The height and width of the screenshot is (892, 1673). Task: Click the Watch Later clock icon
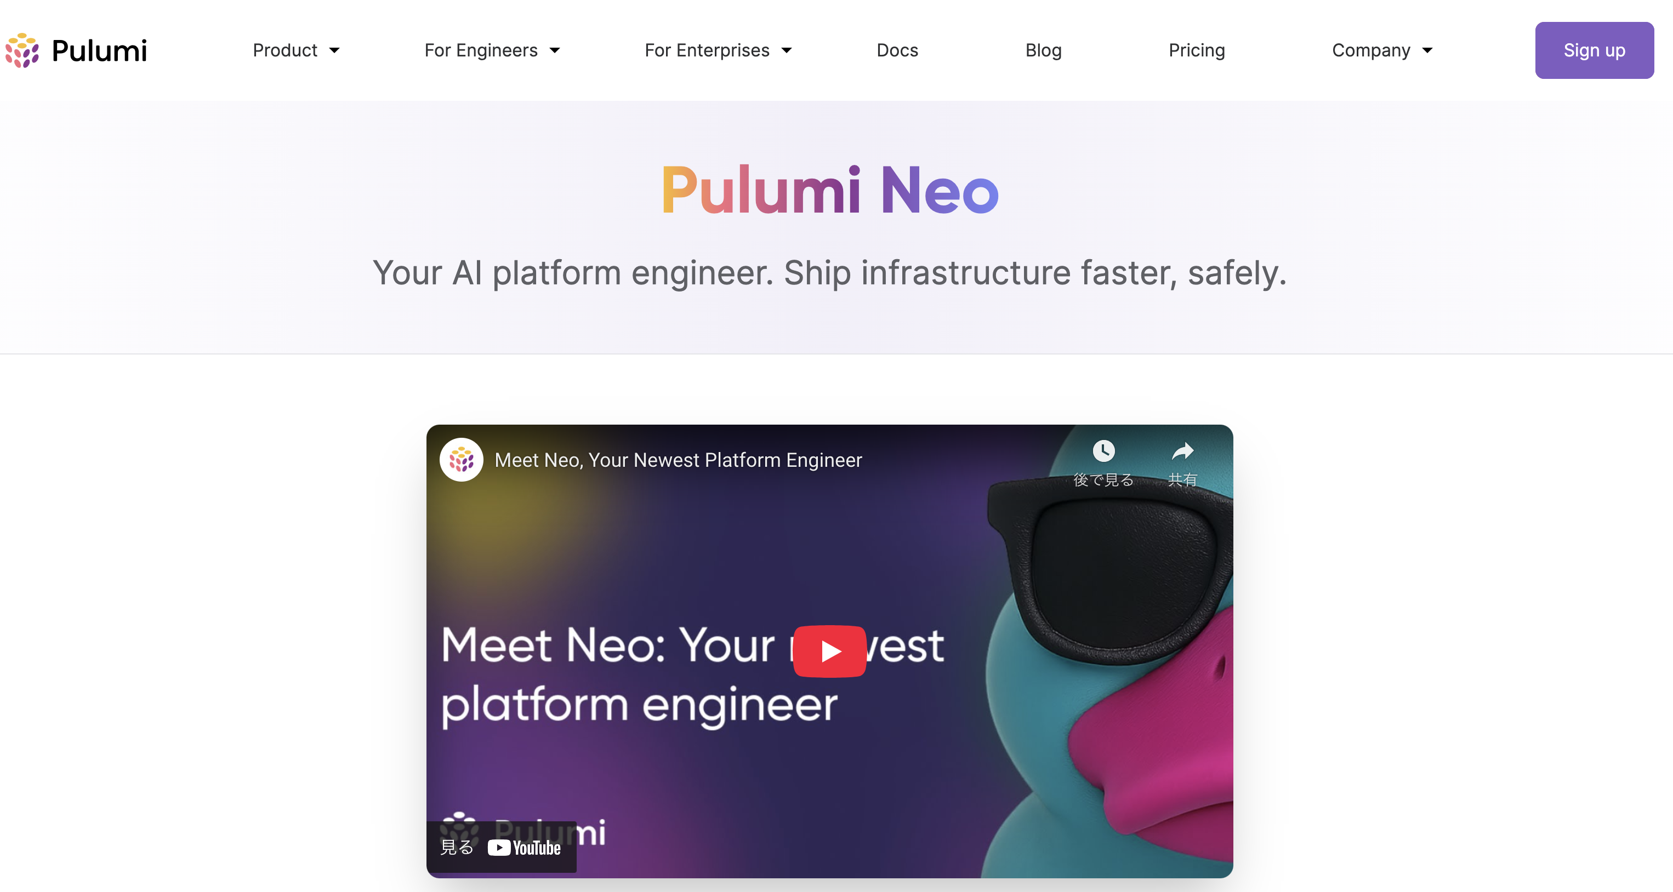point(1103,450)
